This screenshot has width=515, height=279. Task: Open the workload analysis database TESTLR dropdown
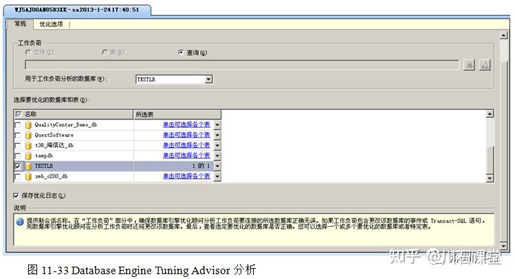(x=208, y=79)
